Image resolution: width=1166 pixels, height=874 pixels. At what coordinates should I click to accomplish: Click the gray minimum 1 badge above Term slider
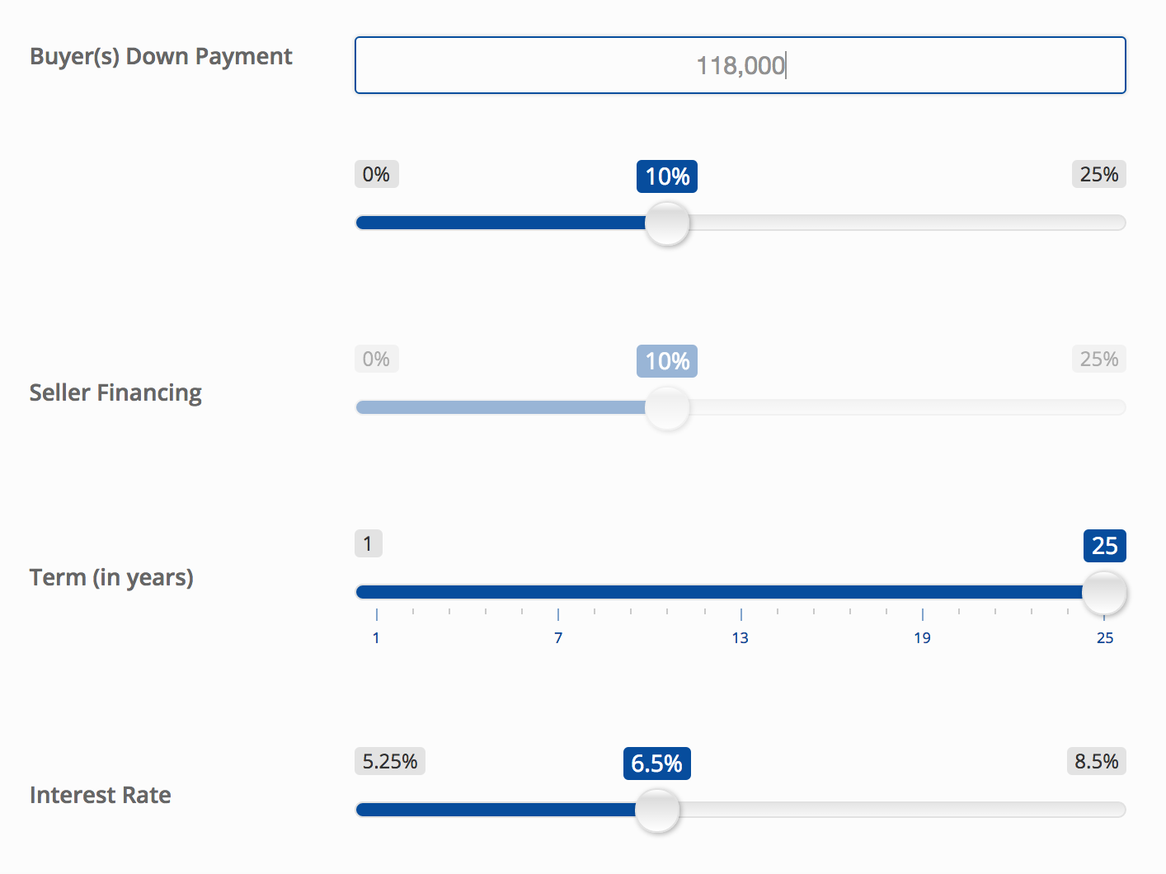[x=368, y=544]
